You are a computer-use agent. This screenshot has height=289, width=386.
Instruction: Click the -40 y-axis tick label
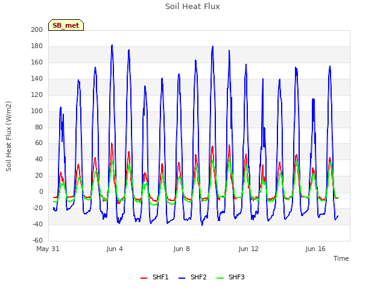tap(37, 224)
